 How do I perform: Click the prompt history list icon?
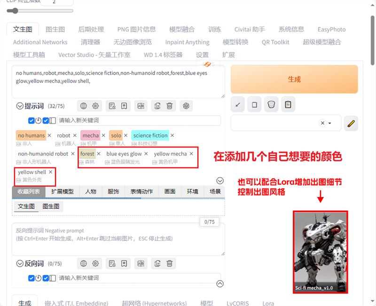(x=112, y=106)
